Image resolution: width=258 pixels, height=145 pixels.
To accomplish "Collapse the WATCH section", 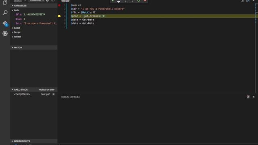I will coord(34,48).
